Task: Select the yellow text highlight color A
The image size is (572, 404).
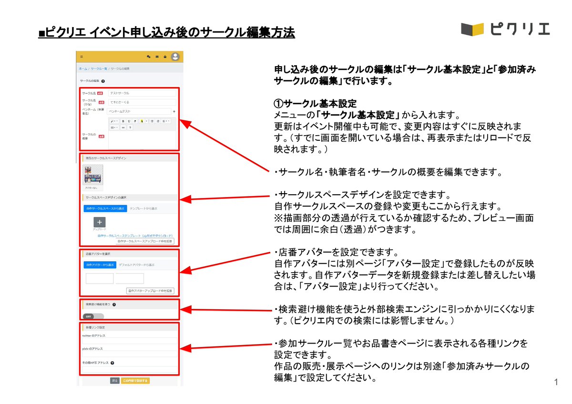Action: pos(142,121)
